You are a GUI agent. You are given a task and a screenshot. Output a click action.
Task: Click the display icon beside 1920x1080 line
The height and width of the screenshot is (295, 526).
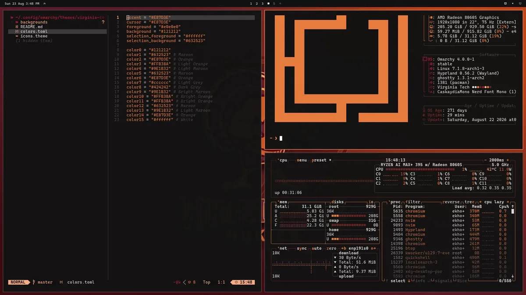(431, 22)
